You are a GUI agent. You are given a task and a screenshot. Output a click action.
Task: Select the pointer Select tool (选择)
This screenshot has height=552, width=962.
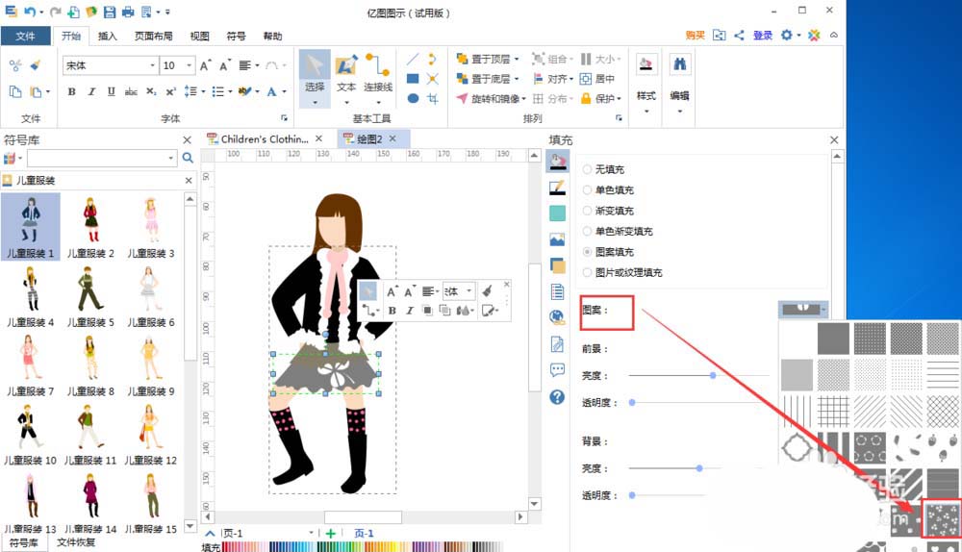point(315,79)
